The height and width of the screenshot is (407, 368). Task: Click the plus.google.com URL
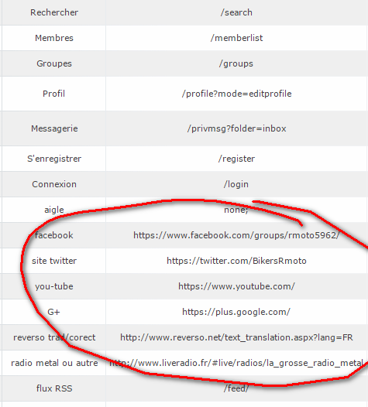click(236, 312)
